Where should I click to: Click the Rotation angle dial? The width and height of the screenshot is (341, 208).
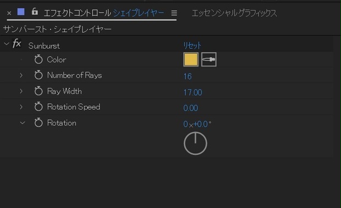[195, 143]
